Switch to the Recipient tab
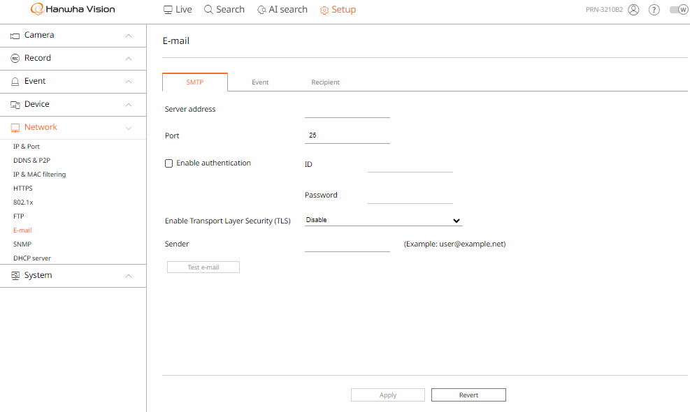690x412 pixels. click(x=325, y=82)
